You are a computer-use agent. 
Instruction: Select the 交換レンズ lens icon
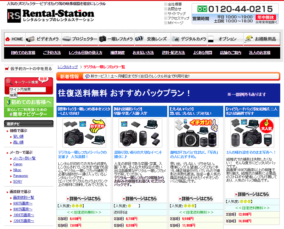(x=139, y=39)
